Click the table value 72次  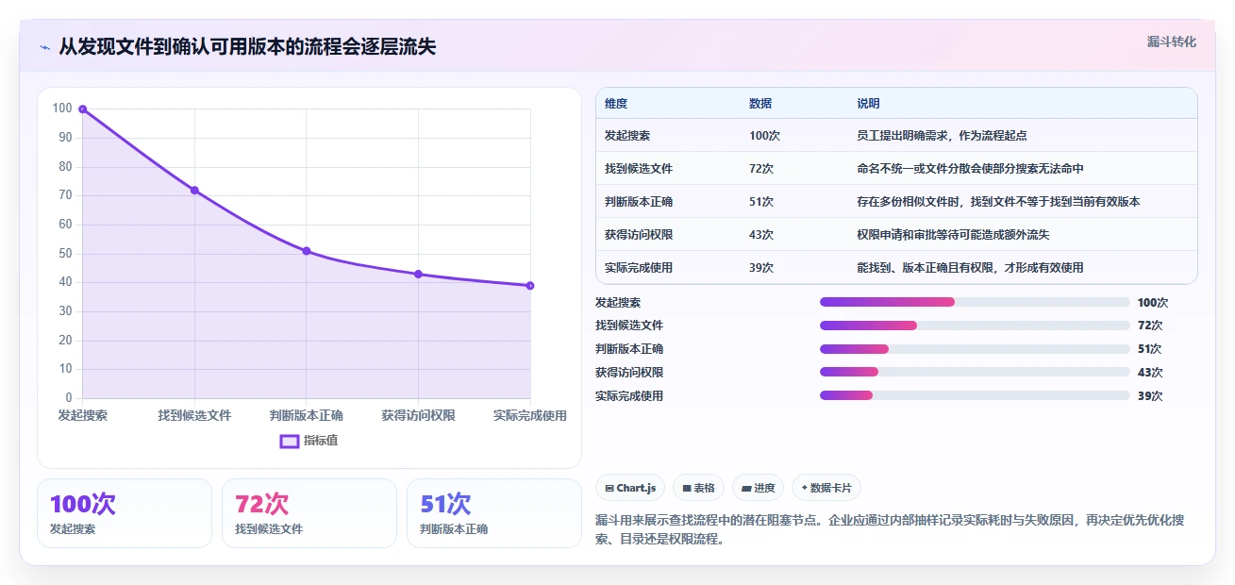761,169
